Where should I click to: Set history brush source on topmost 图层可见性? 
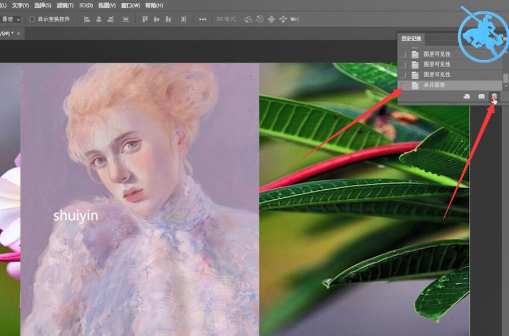(403, 54)
